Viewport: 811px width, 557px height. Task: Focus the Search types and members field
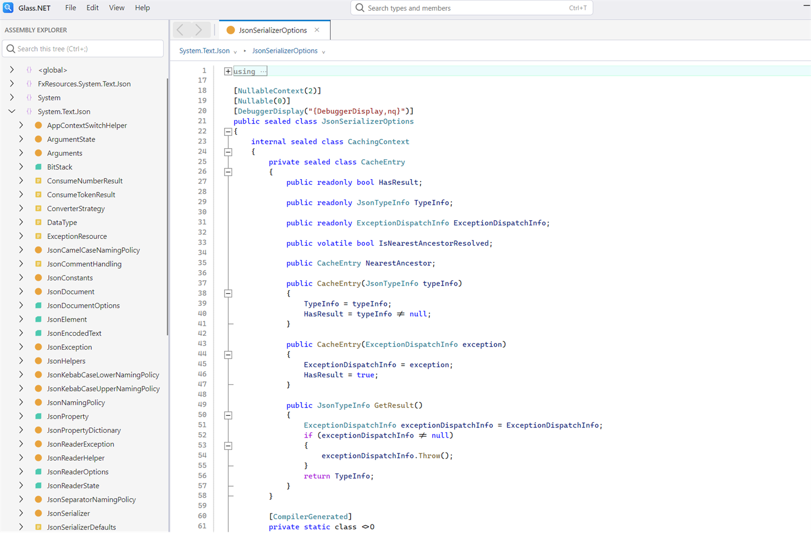pos(472,8)
